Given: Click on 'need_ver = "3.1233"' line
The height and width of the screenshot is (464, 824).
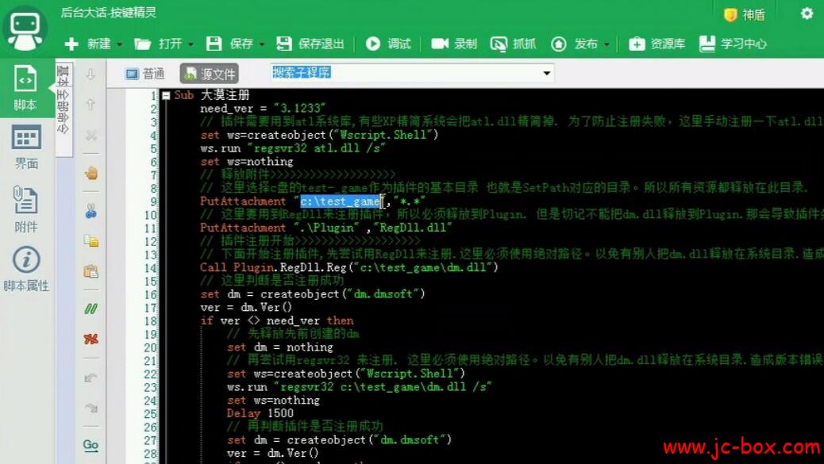Looking at the screenshot, I should click(x=263, y=109).
